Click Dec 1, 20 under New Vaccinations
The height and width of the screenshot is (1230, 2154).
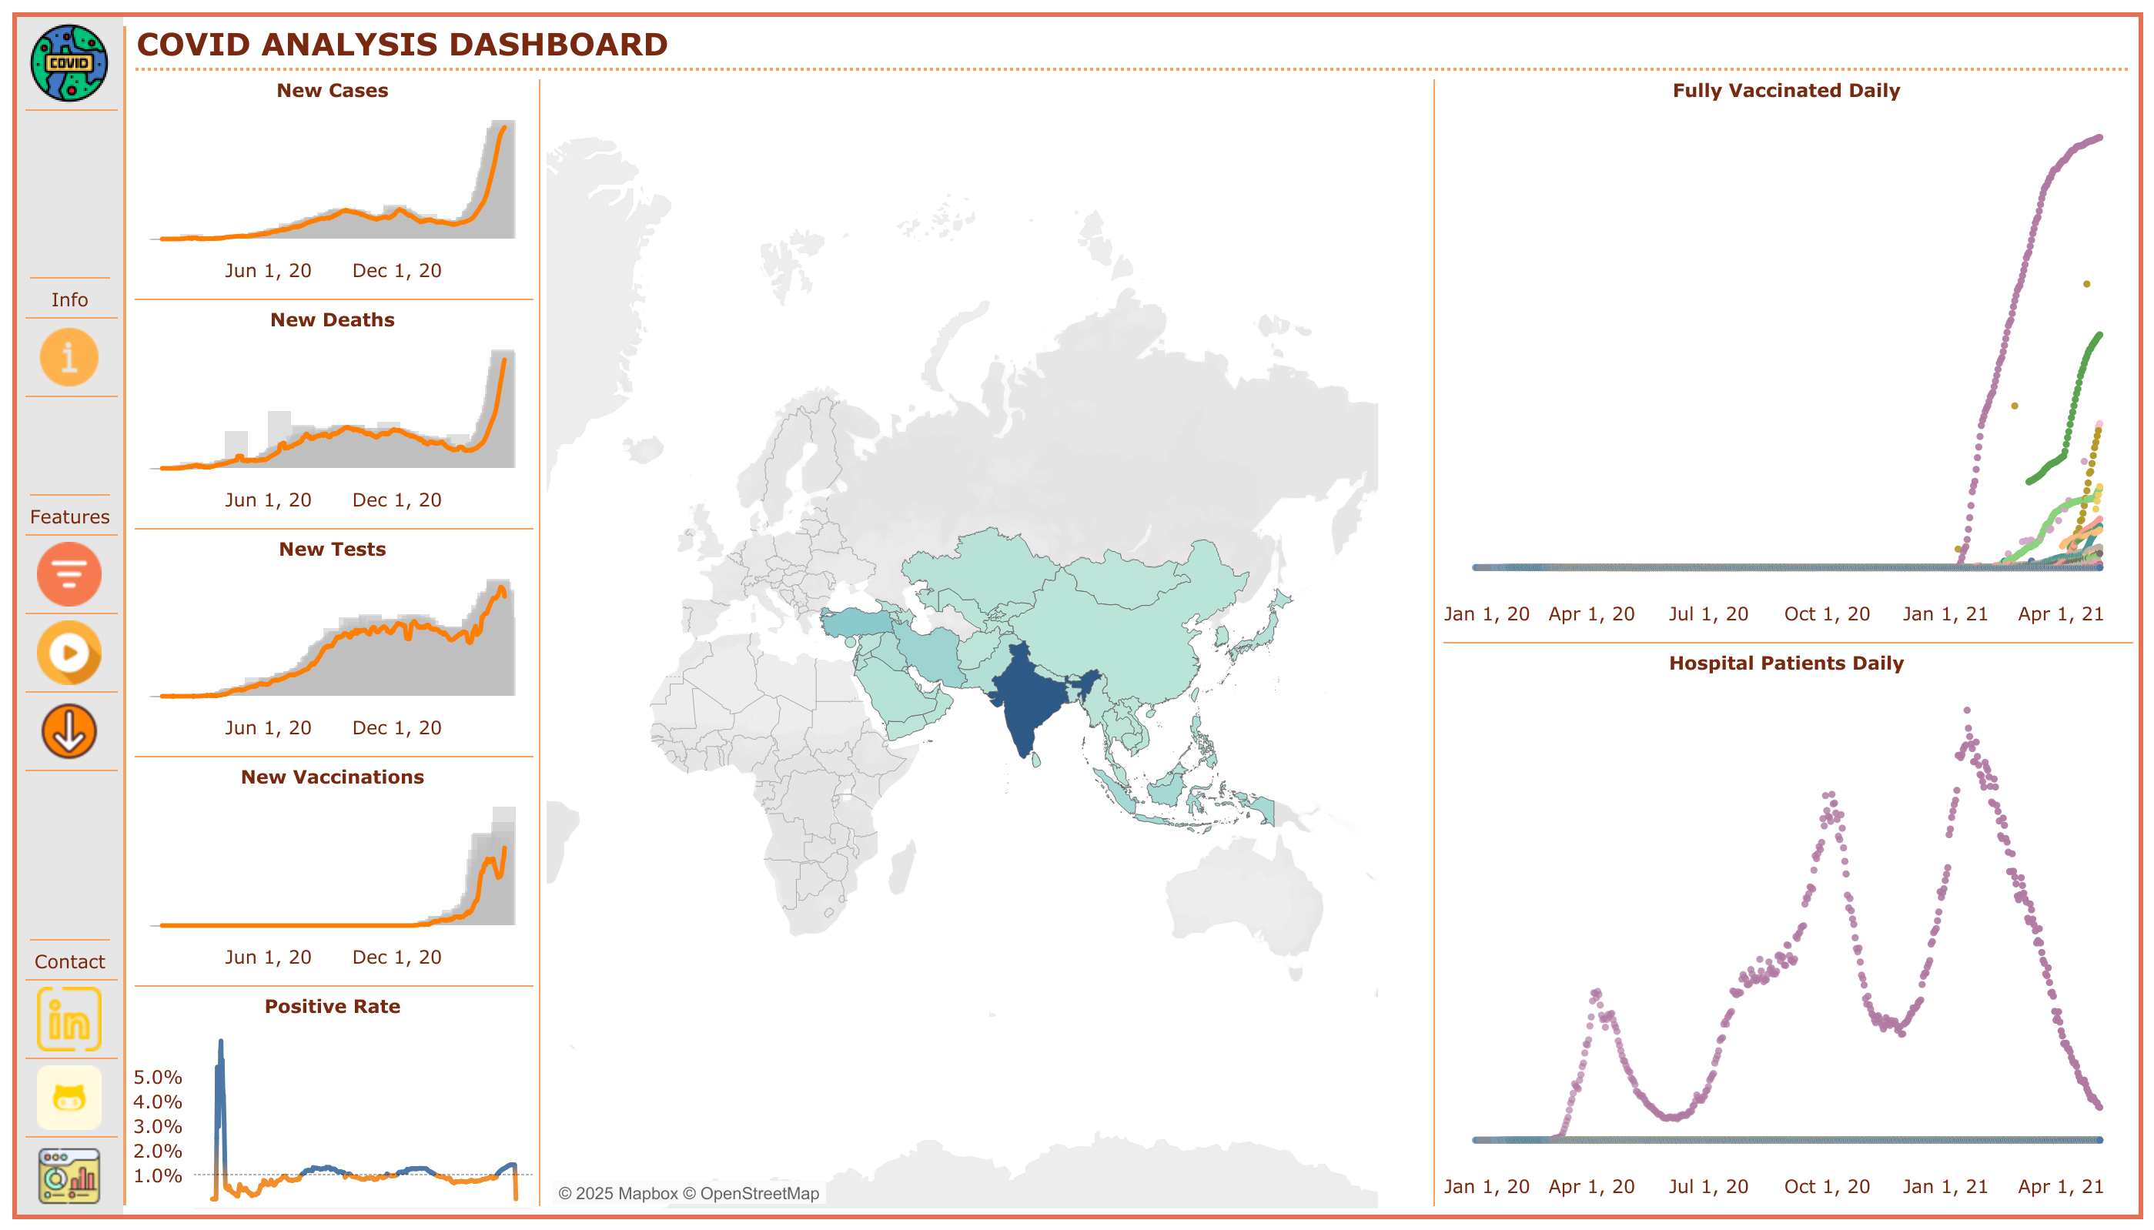397,957
